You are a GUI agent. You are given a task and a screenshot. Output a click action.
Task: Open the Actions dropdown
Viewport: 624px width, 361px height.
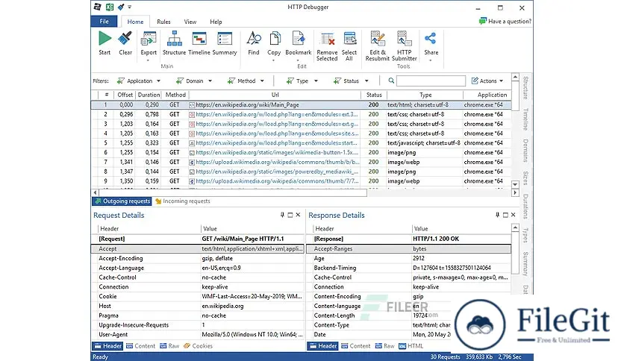pos(487,81)
